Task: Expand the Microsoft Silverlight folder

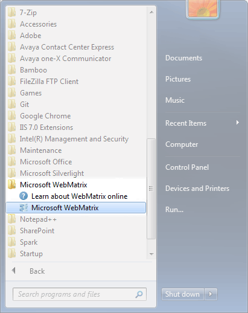Action: 52,173
